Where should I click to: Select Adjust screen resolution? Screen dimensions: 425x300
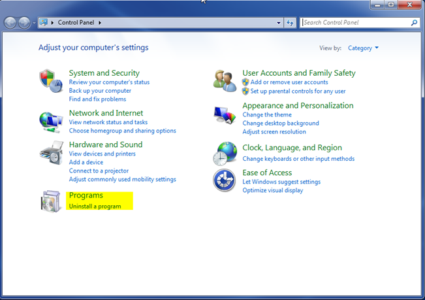tap(274, 132)
